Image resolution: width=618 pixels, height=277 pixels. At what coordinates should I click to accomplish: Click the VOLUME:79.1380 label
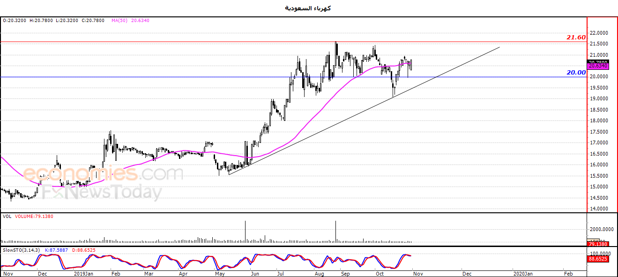pos(34,217)
